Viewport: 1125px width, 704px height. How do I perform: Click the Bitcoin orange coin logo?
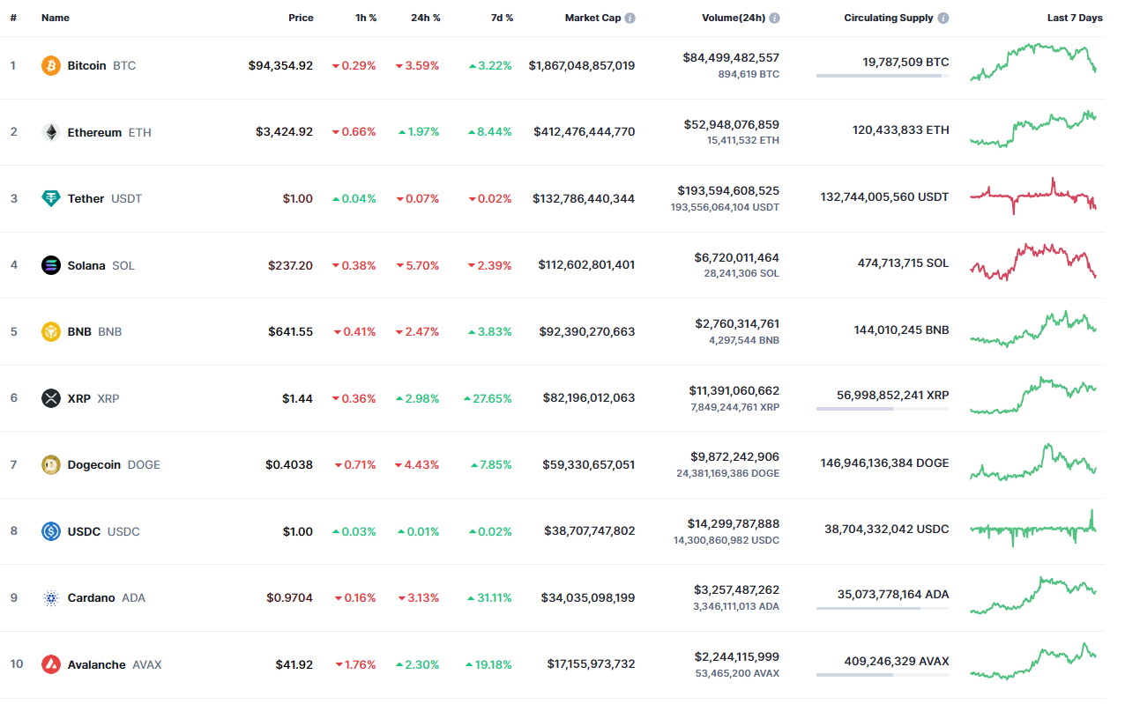tap(51, 65)
